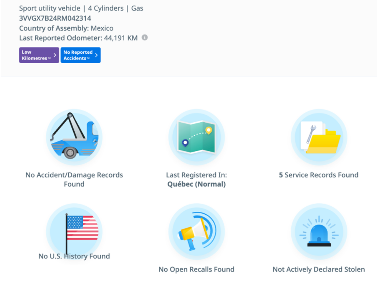Viewport: 377px width, 283px height.
Task: Click the VIN number 3VVGX7B24RM042314
Action: (55, 18)
